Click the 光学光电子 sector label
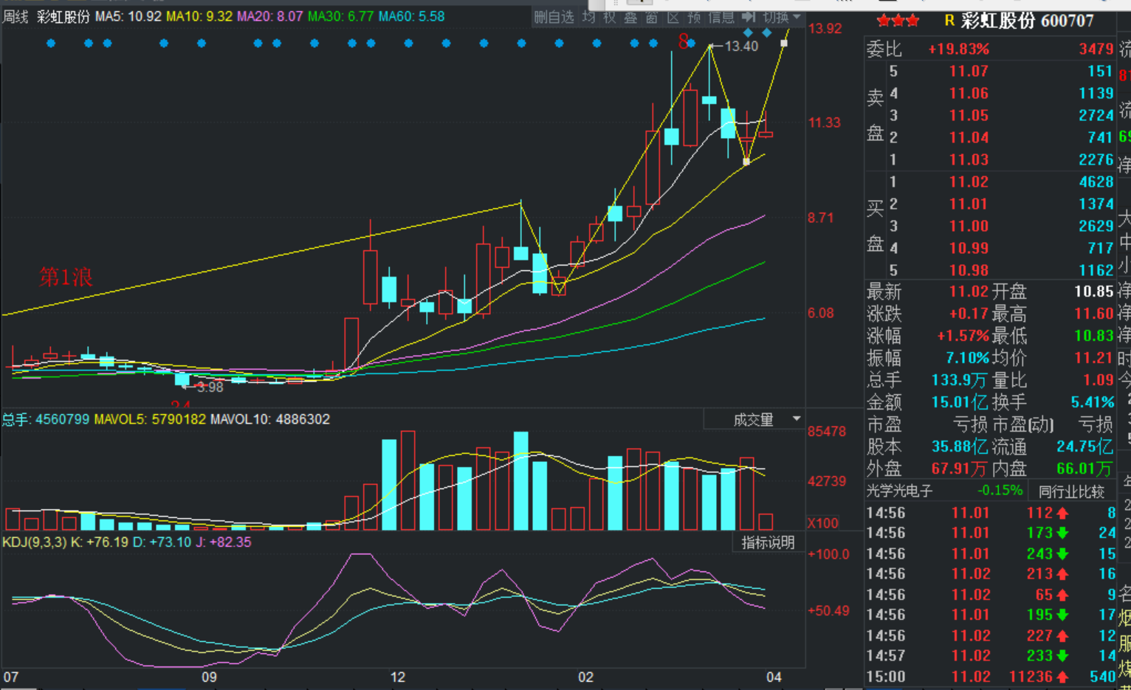Image resolution: width=1131 pixels, height=690 pixels. tap(899, 491)
